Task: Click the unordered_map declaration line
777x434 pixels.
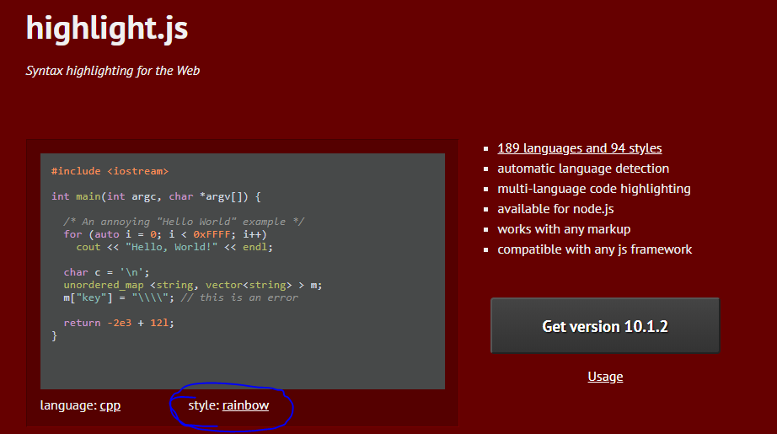Action: click(x=193, y=285)
